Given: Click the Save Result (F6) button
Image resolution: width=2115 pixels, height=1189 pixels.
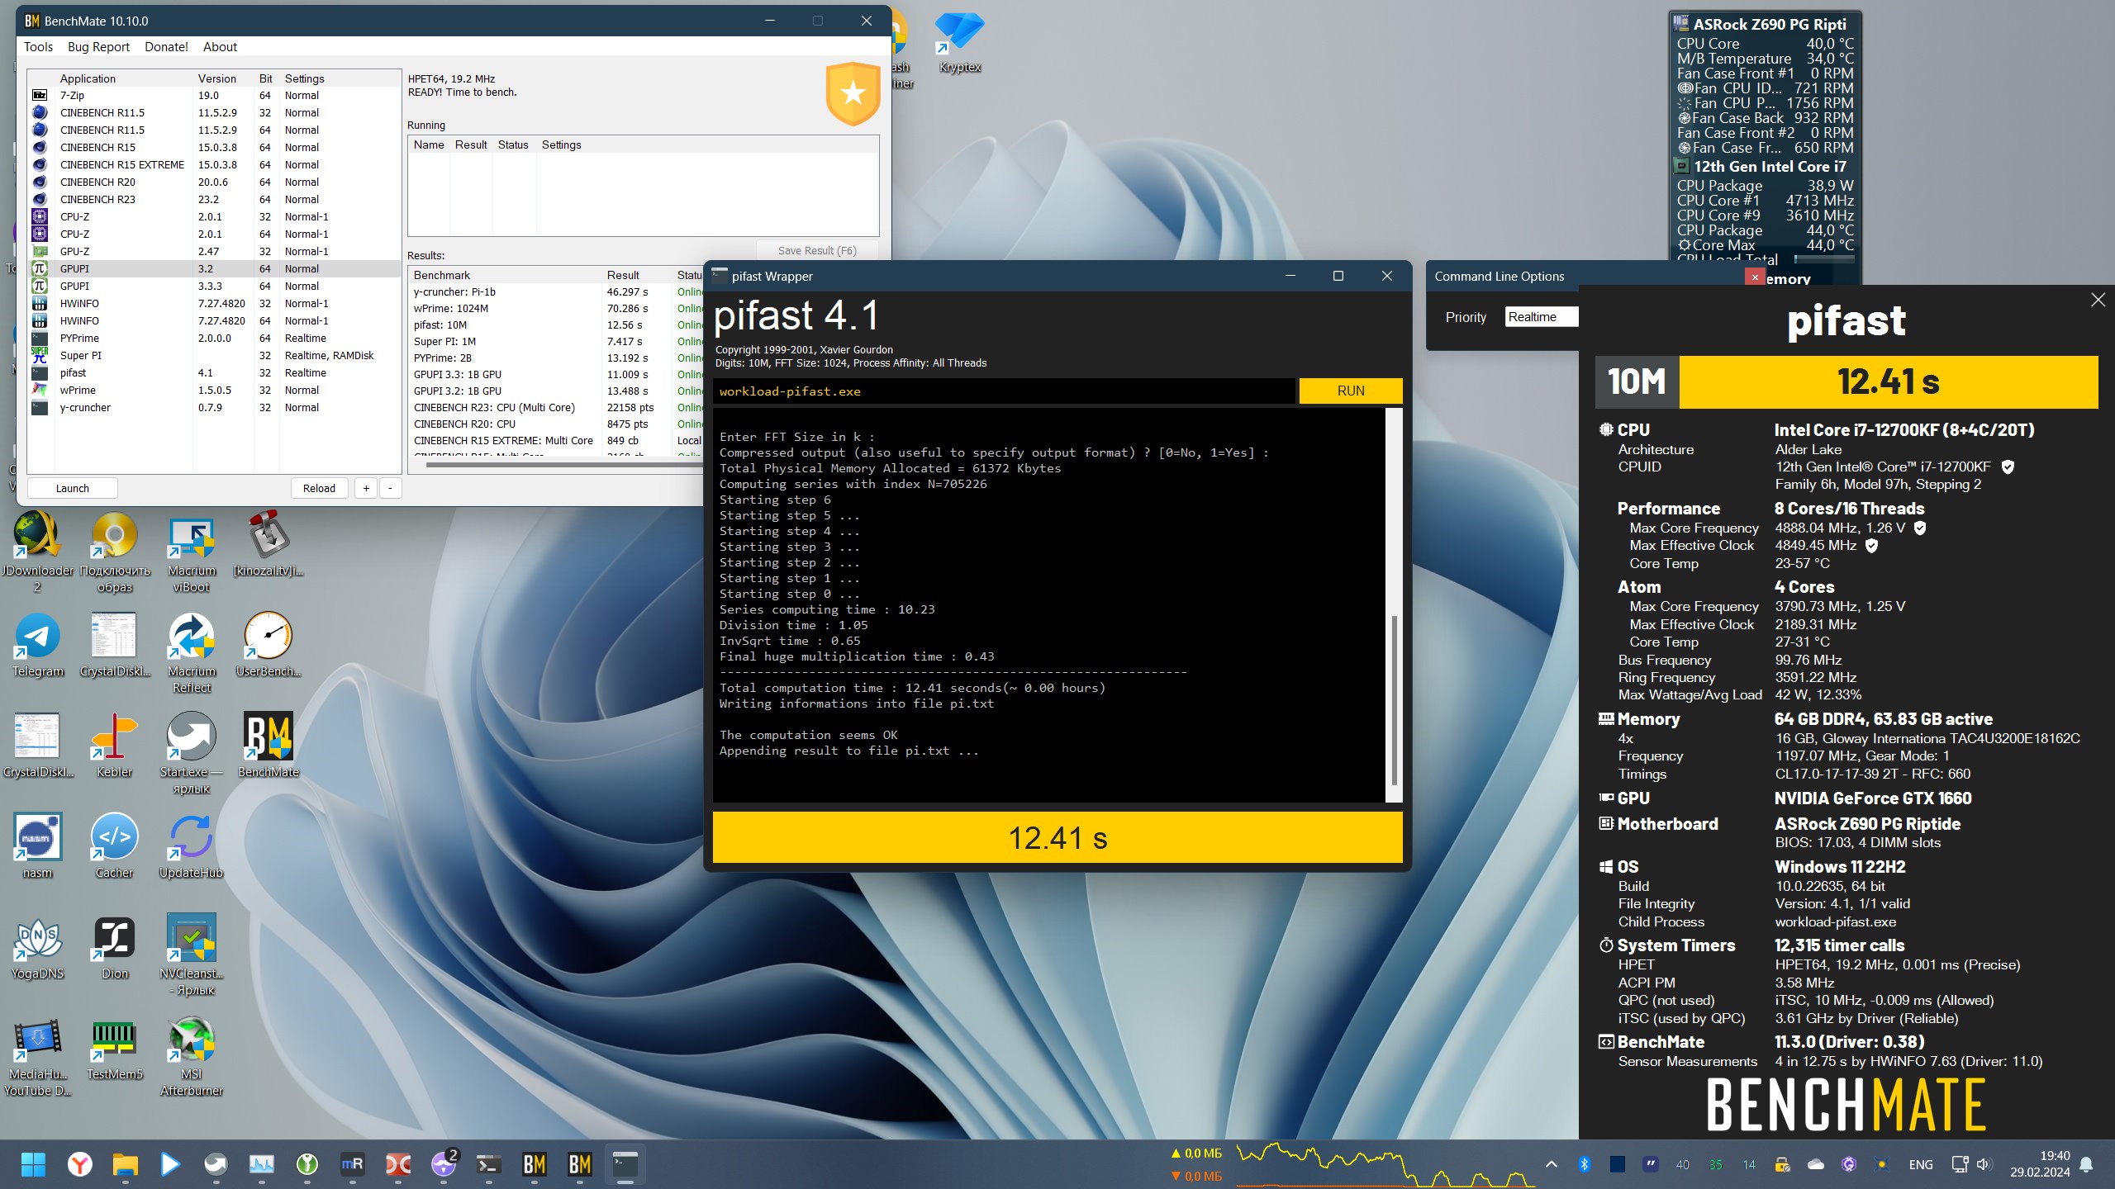Looking at the screenshot, I should click(x=817, y=250).
